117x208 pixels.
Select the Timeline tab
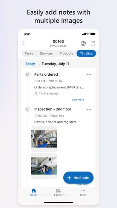tap(86, 53)
